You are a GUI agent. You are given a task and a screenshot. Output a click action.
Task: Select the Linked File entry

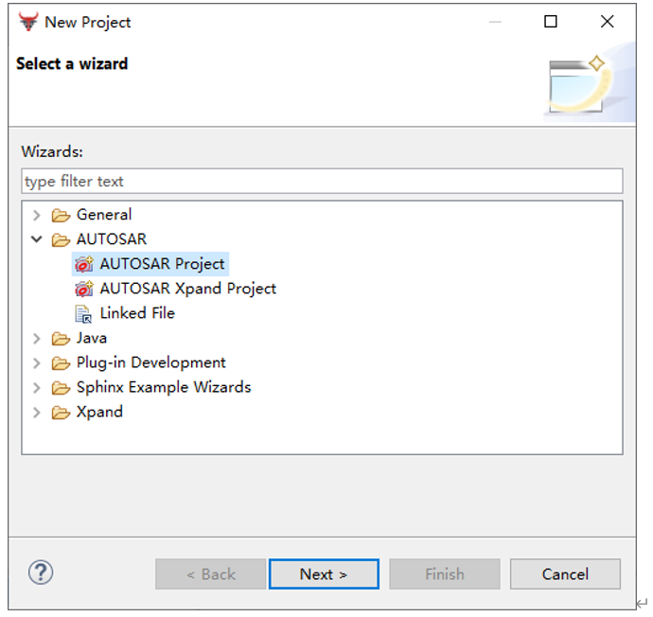137,313
